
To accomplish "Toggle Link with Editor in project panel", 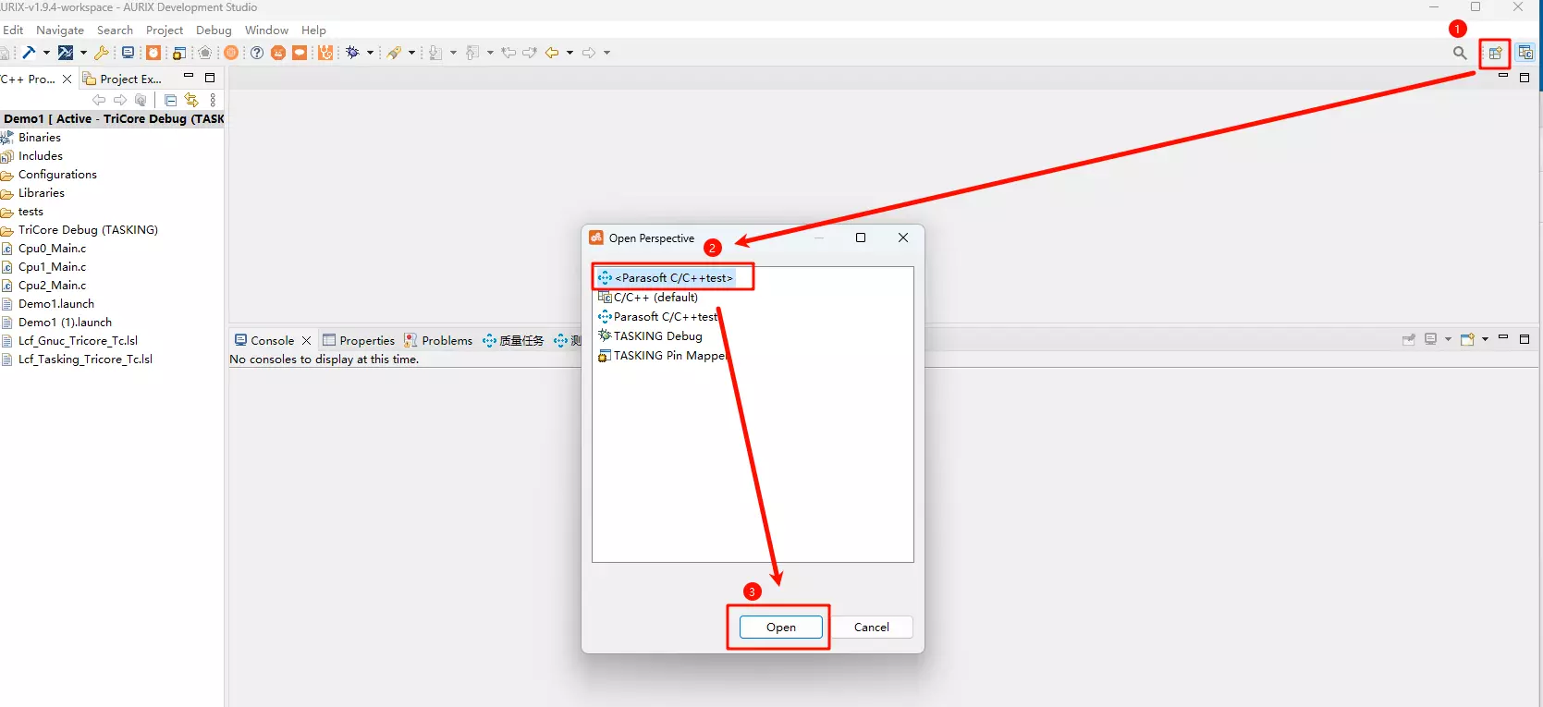I will pos(191,100).
